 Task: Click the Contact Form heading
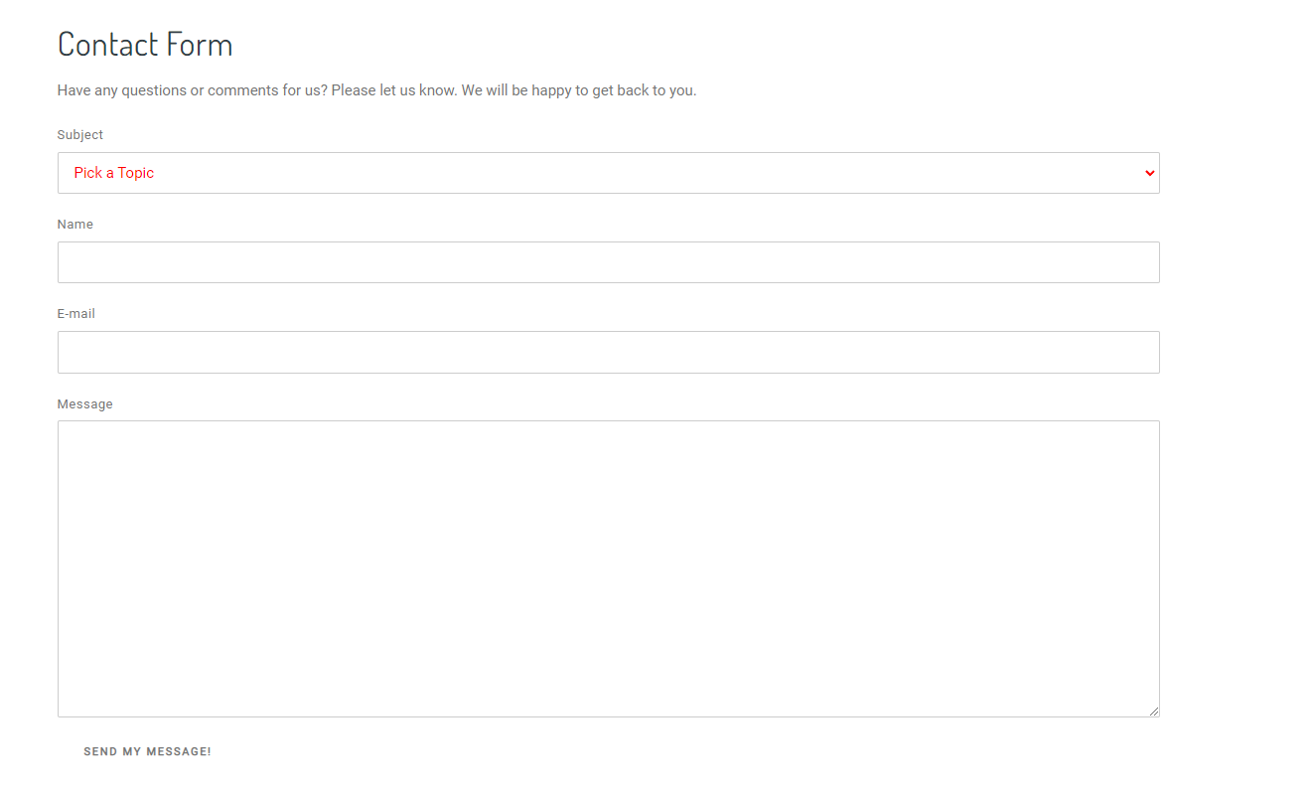pyautogui.click(x=145, y=45)
